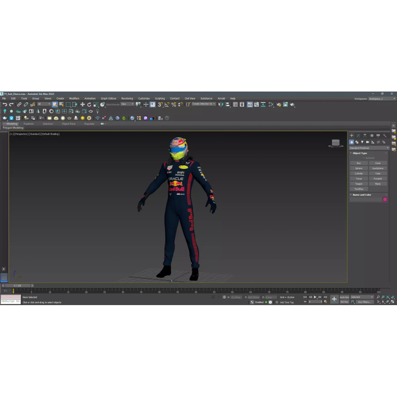Switch to the Polygon Modeling tab
Viewport: 397px width, 397px height.
click(x=13, y=128)
